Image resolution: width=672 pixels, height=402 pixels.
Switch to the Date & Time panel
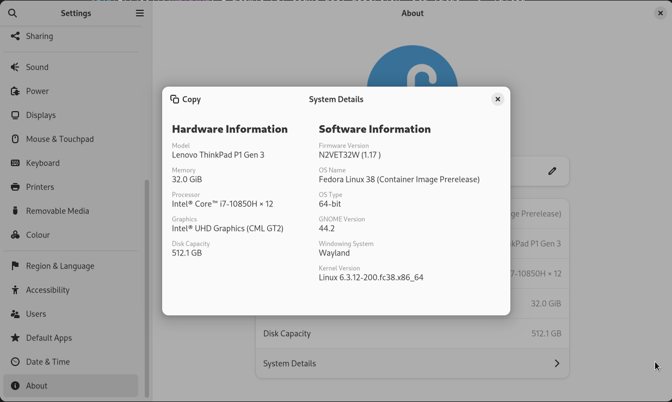[71, 362]
